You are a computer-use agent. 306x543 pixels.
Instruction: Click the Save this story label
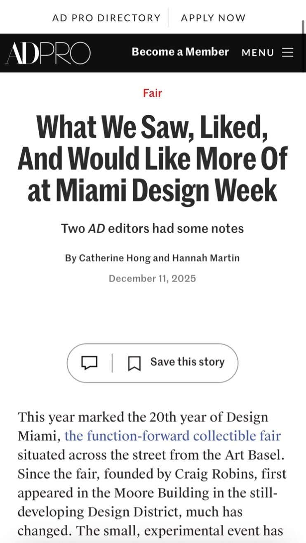point(187,362)
